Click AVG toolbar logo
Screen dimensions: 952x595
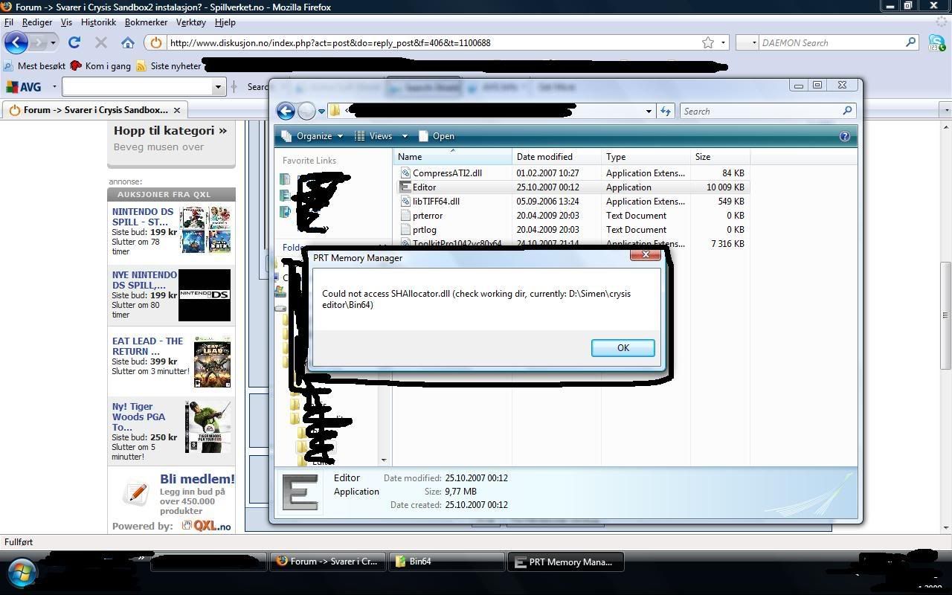(x=24, y=86)
